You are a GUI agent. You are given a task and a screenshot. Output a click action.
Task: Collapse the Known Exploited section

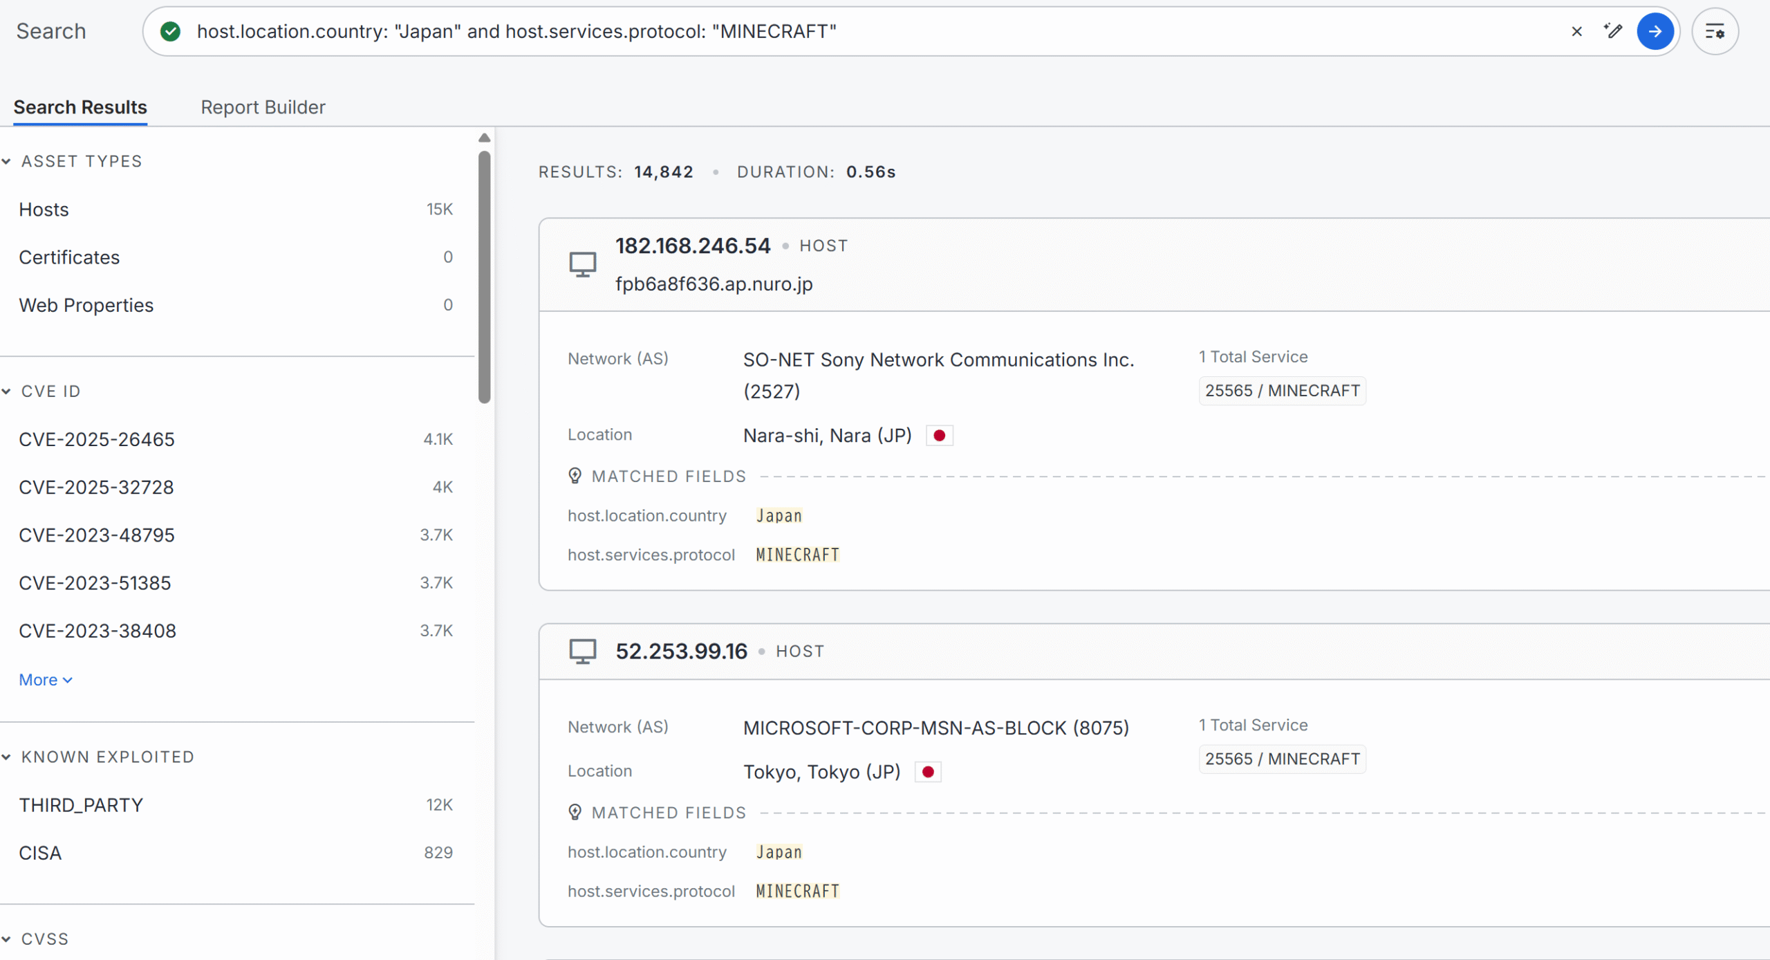pos(7,757)
